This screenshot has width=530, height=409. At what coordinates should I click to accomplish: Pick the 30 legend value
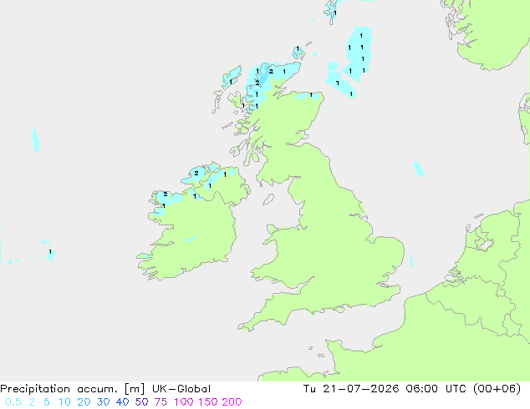(103, 402)
